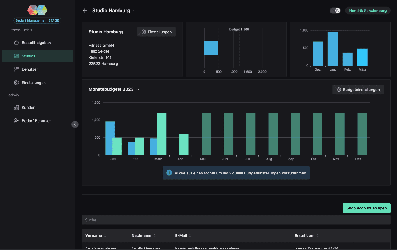This screenshot has height=250, width=397.
Task: Sort the table by Vorname column
Action: click(96, 235)
